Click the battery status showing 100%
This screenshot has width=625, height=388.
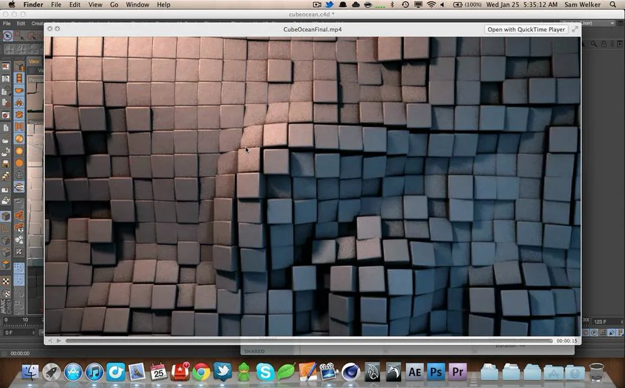pos(467,5)
